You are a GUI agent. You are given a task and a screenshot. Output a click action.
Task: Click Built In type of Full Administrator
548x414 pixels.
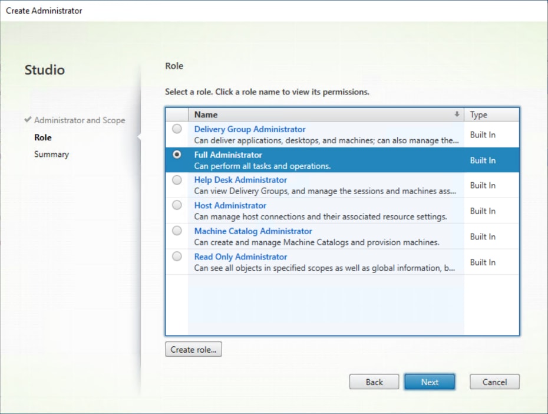[x=483, y=160]
